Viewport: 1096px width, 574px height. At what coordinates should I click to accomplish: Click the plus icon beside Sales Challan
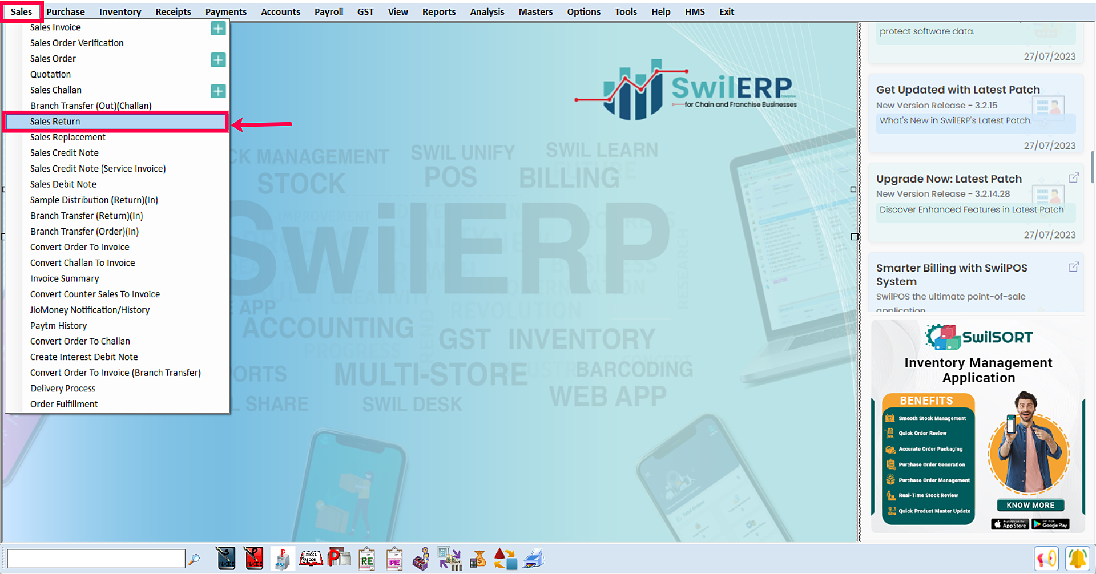click(218, 91)
